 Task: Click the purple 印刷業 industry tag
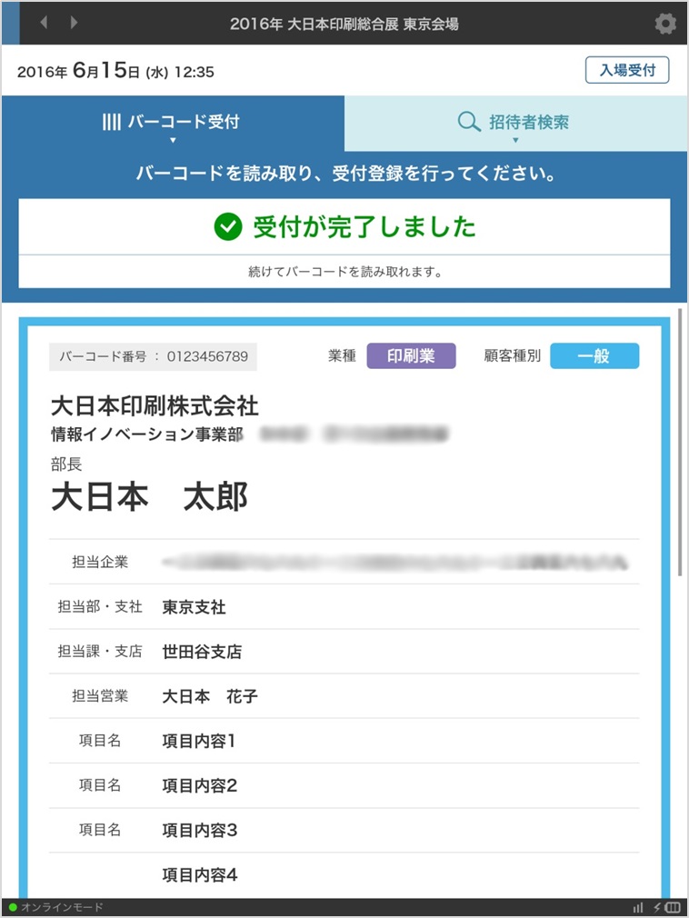411,356
